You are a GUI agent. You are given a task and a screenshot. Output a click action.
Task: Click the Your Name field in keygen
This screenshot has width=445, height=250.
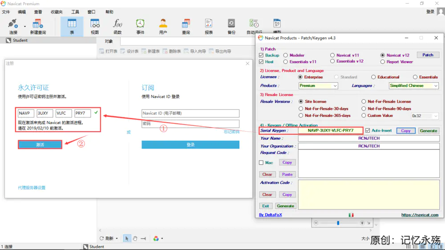(x=368, y=138)
